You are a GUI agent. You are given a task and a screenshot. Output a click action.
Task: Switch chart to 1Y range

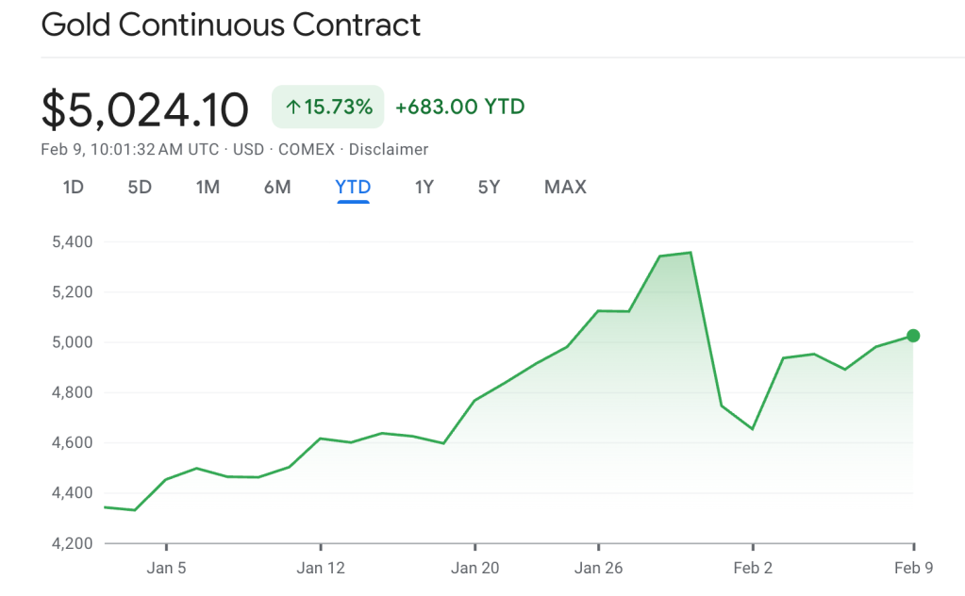(424, 187)
